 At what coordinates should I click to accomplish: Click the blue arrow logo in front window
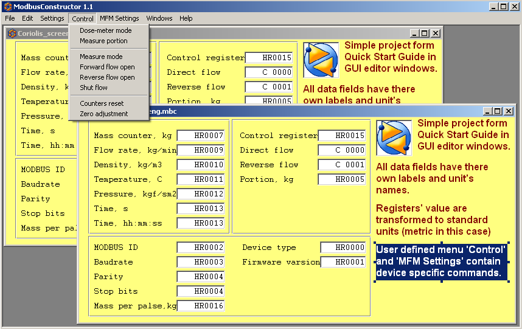pyautogui.click(x=394, y=137)
